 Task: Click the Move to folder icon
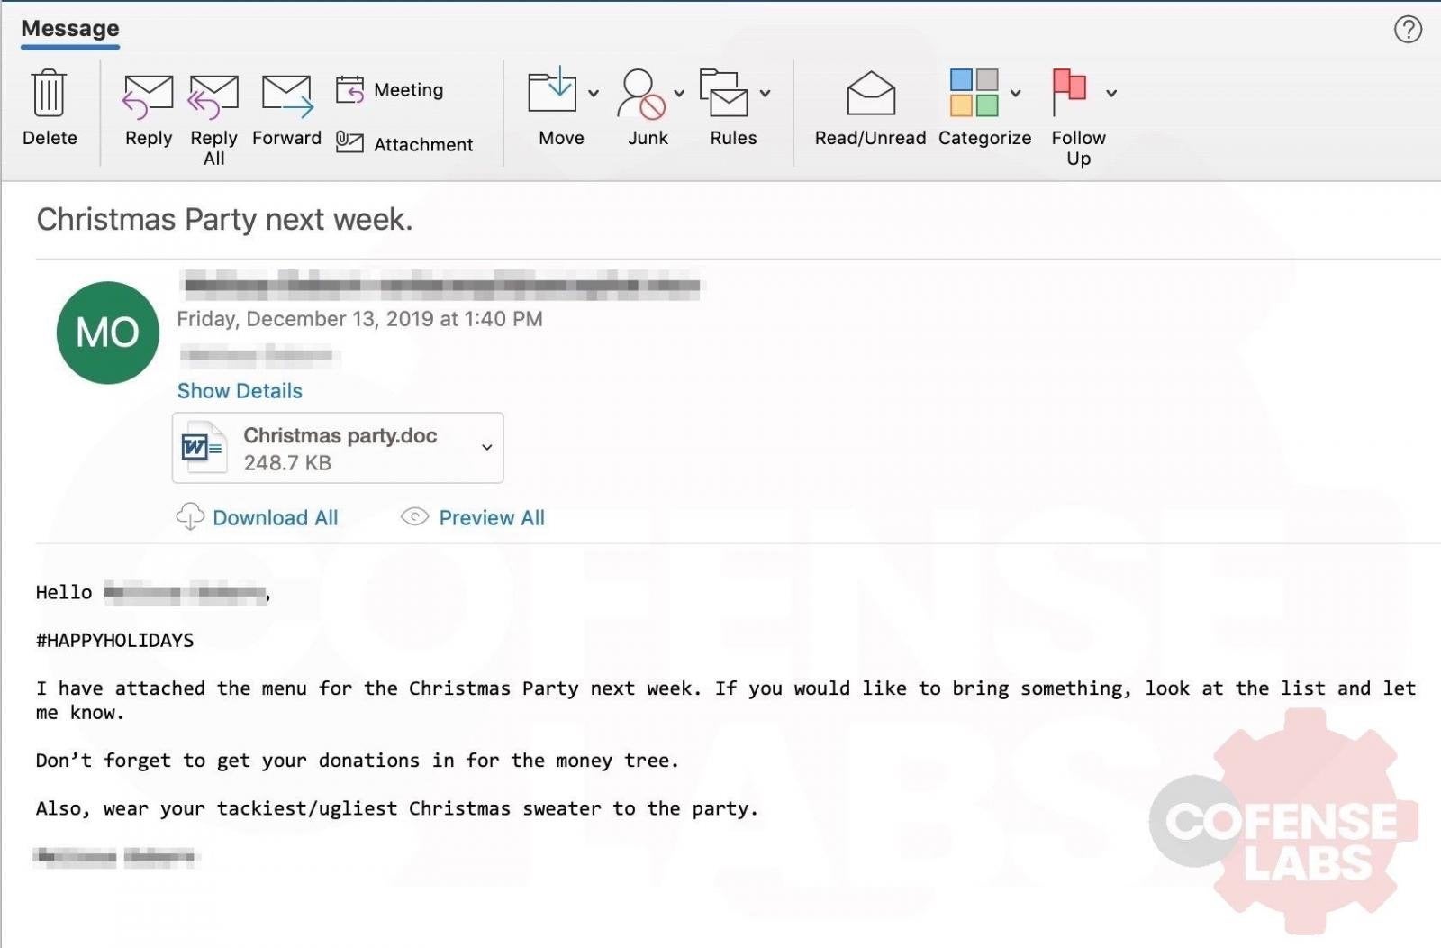coord(552,91)
